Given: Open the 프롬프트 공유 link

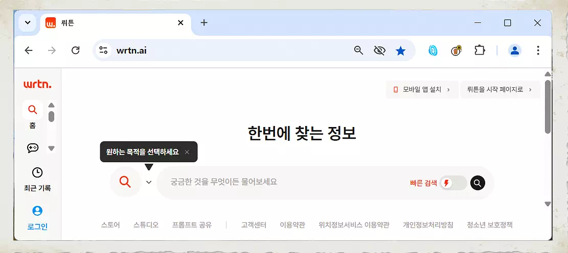Looking at the screenshot, I should [x=192, y=225].
